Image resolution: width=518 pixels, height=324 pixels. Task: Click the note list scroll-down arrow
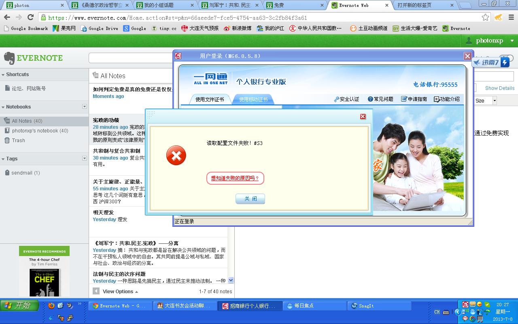tap(231, 280)
